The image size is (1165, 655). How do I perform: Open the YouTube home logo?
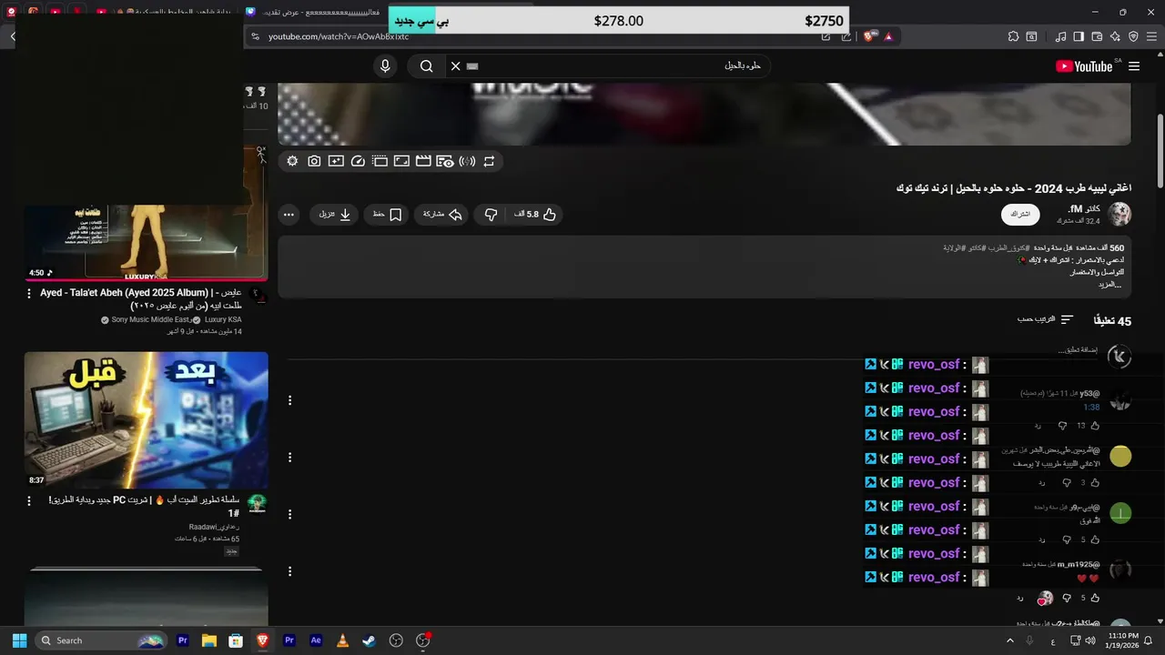1084,66
